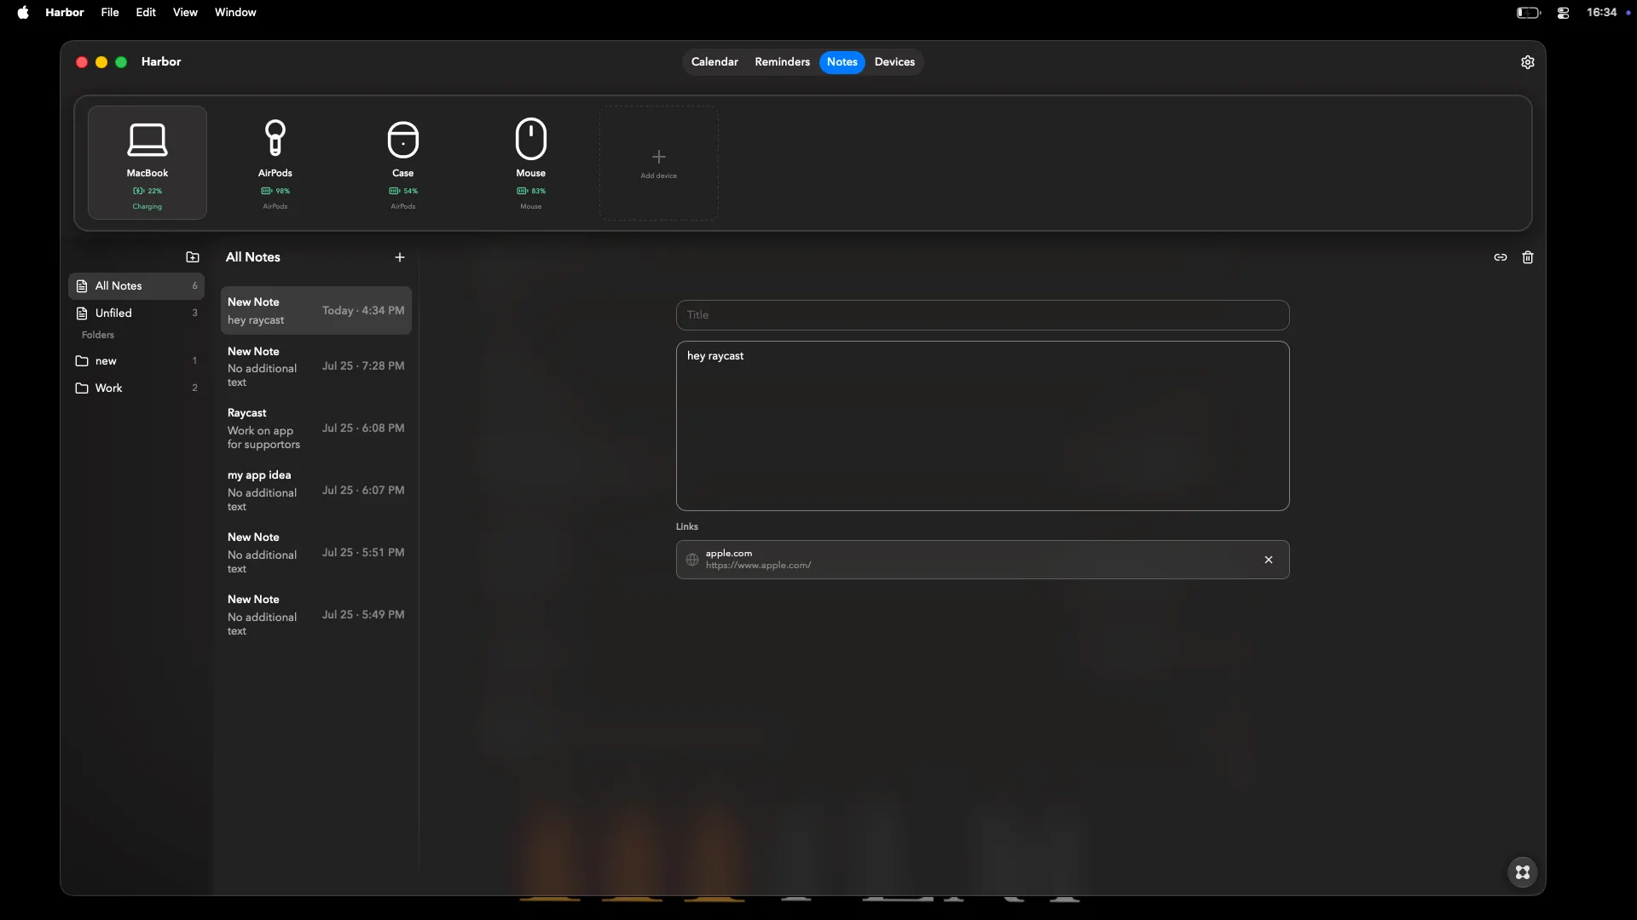Select the Mouse device icon
This screenshot has height=920, width=1637.
[x=531, y=139]
